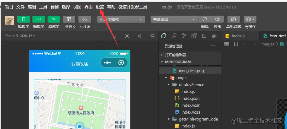Open the 项目 menu

(9, 7)
